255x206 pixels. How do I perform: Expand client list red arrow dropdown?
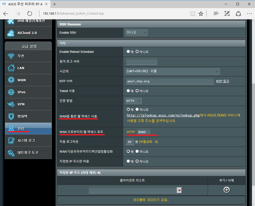pyautogui.click(x=179, y=190)
